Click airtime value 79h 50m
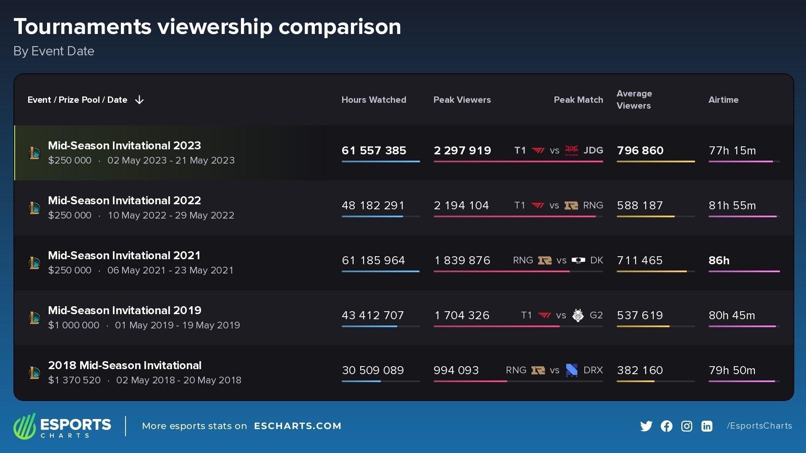 [732, 370]
